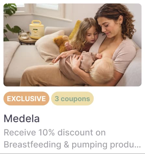Click the Receive 10% discount text line
Viewport: 145px width, 154px height.
click(55, 133)
